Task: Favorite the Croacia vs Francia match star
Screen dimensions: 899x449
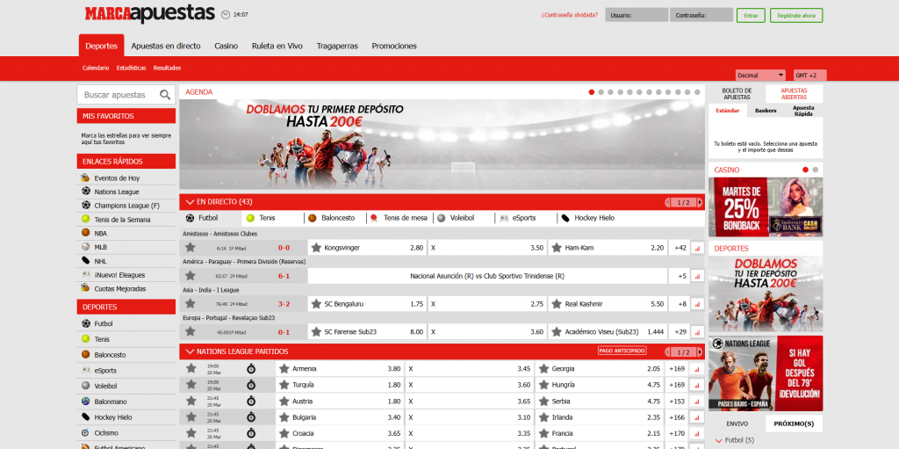Action: pyautogui.click(x=191, y=433)
